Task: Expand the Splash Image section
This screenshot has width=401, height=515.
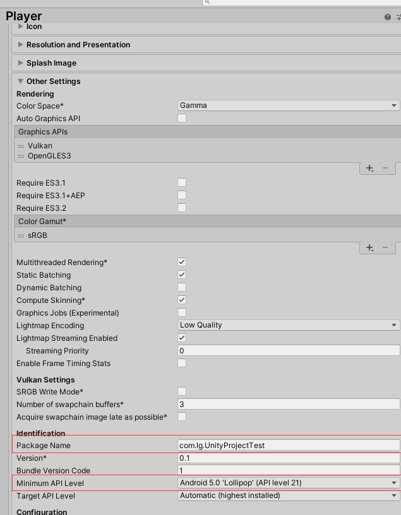Action: pyautogui.click(x=20, y=62)
